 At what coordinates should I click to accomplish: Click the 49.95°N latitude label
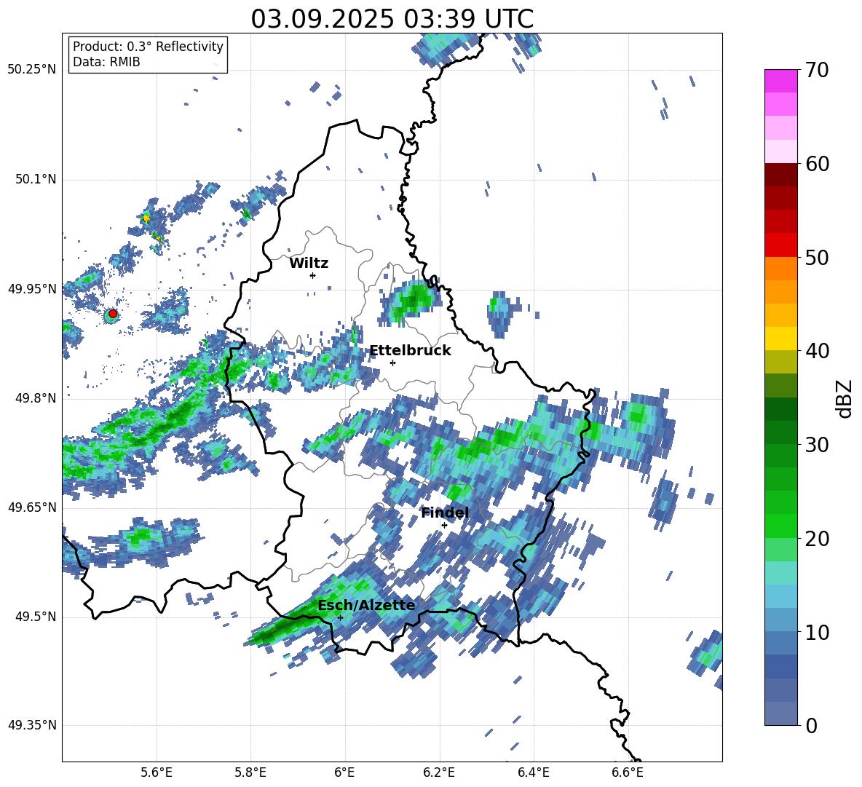32,288
